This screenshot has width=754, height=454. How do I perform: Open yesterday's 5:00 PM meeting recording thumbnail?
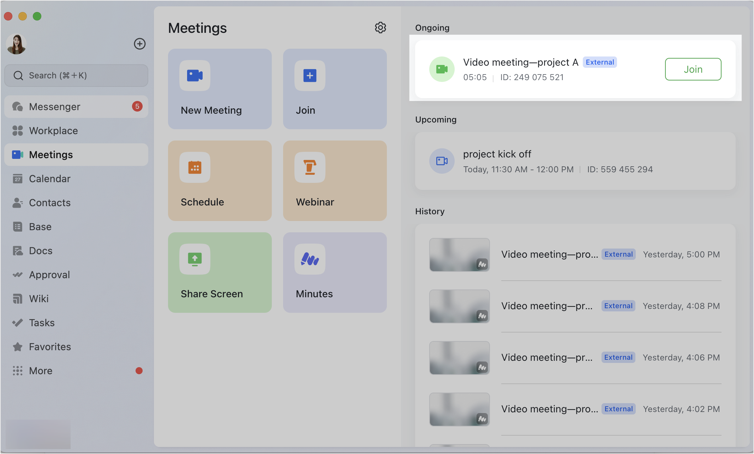[459, 255]
